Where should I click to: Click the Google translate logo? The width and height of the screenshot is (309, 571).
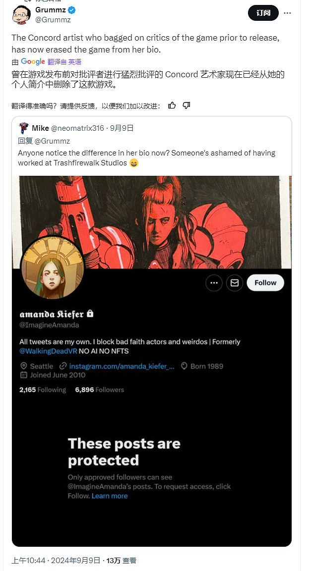[33, 62]
